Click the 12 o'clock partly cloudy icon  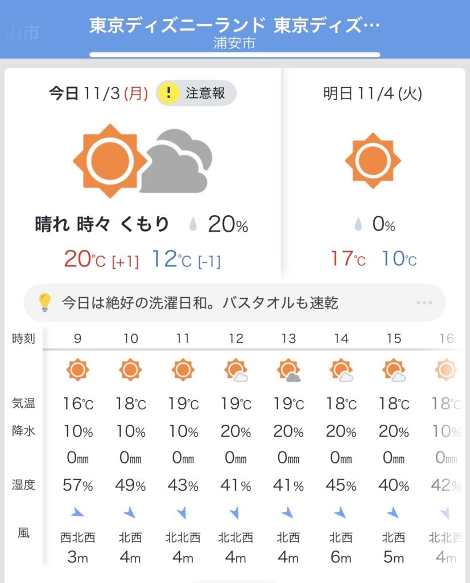point(236,371)
